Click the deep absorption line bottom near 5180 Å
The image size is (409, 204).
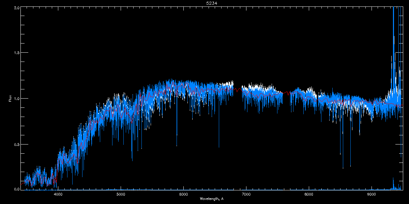(132, 160)
